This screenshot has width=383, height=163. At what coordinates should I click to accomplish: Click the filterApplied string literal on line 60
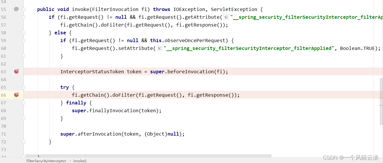pyautogui.click(x=249, y=48)
